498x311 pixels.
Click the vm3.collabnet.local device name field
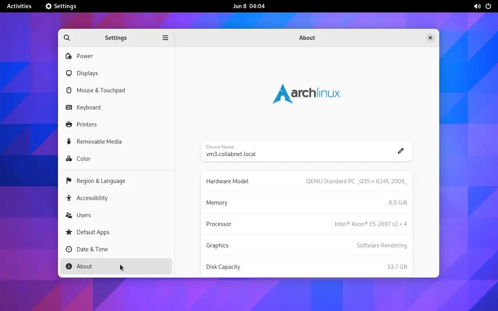(x=307, y=151)
